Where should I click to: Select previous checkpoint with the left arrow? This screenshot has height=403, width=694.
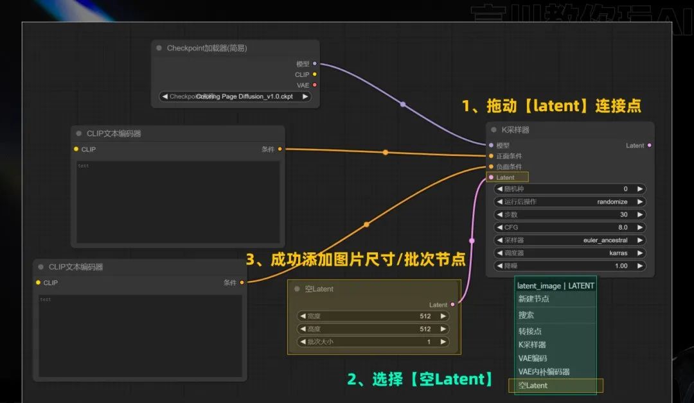[165, 96]
